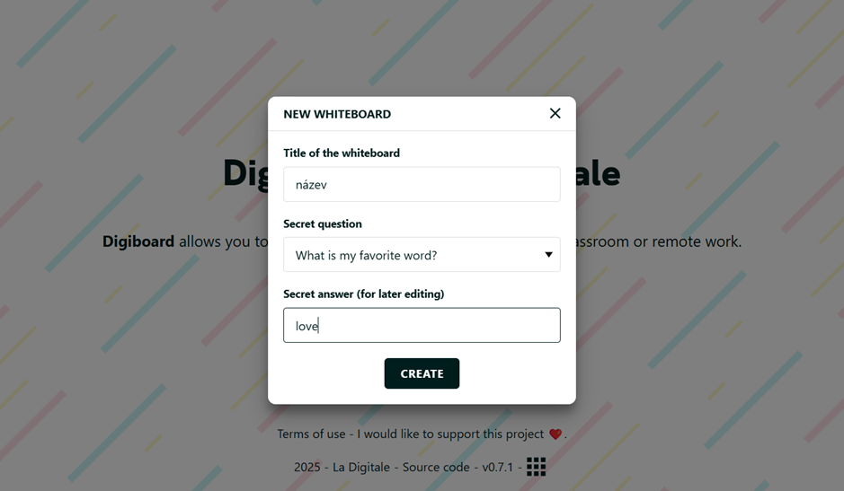The width and height of the screenshot is (844, 491).
Task: Click the NEW WHITEBOARD dialog heading
Action: (x=337, y=114)
